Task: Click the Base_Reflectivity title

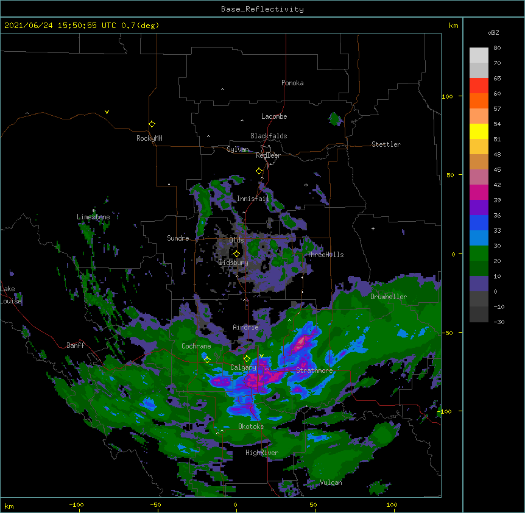Action: coord(262,9)
